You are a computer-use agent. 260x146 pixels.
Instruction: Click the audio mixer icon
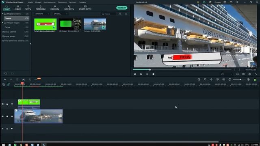[218, 79]
